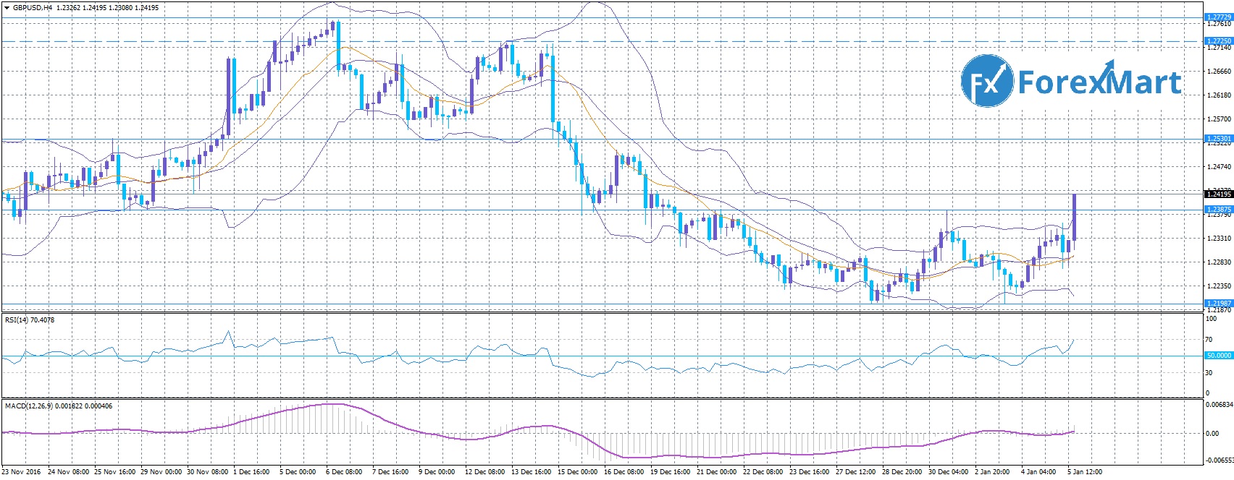Click the 5 Jan 12:00 time label
1234x480 pixels.
[x=1083, y=472]
